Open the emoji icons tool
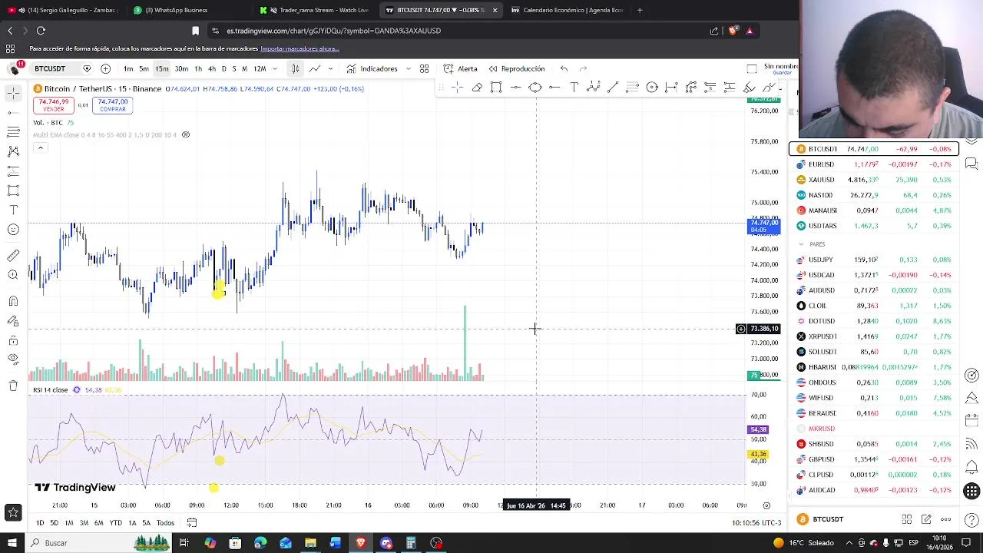This screenshot has width=983, height=553. click(13, 230)
